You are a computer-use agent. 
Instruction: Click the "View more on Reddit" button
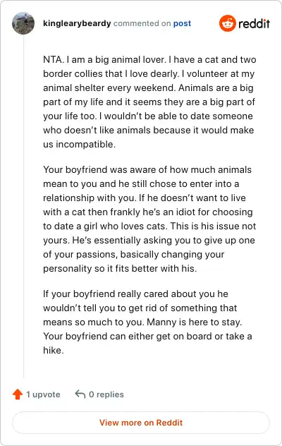[x=141, y=423]
